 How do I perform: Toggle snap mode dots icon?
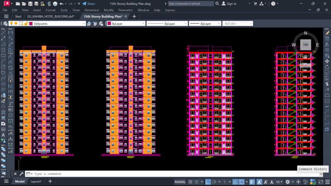click(197, 182)
